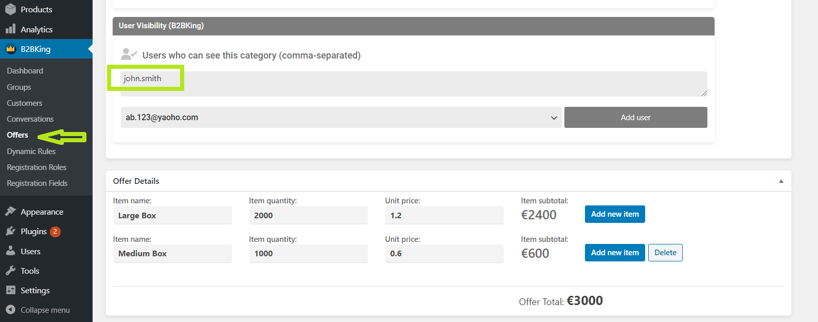Click the Analytics bar chart icon
818x322 pixels.
(10, 29)
